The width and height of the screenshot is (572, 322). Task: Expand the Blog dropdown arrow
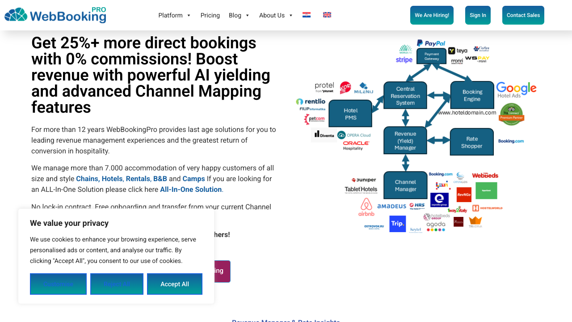(248, 16)
